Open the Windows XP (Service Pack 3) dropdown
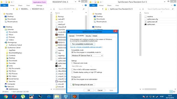Screen dimensions: 177x99 (87, 56)
